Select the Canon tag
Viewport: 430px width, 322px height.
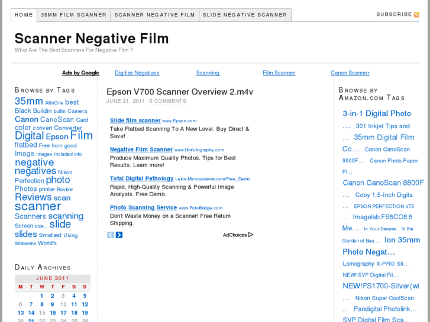[27, 119]
